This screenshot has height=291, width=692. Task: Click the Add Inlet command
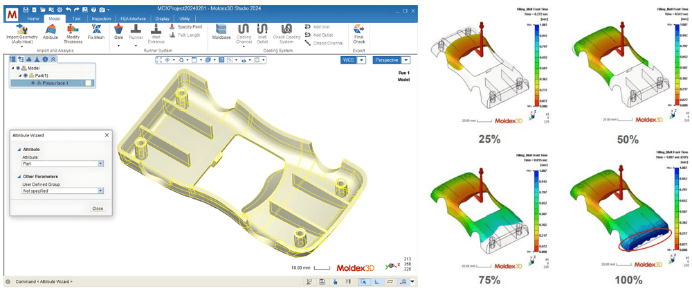tap(318, 26)
